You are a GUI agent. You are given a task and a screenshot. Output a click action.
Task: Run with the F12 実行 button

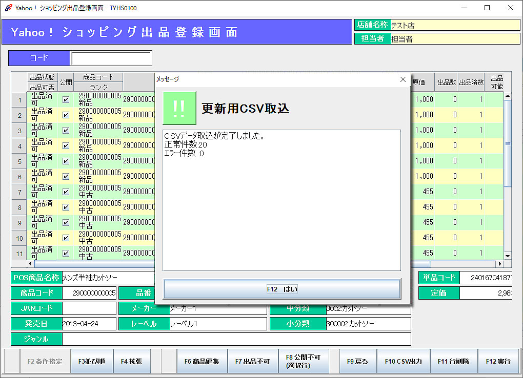(x=498, y=362)
